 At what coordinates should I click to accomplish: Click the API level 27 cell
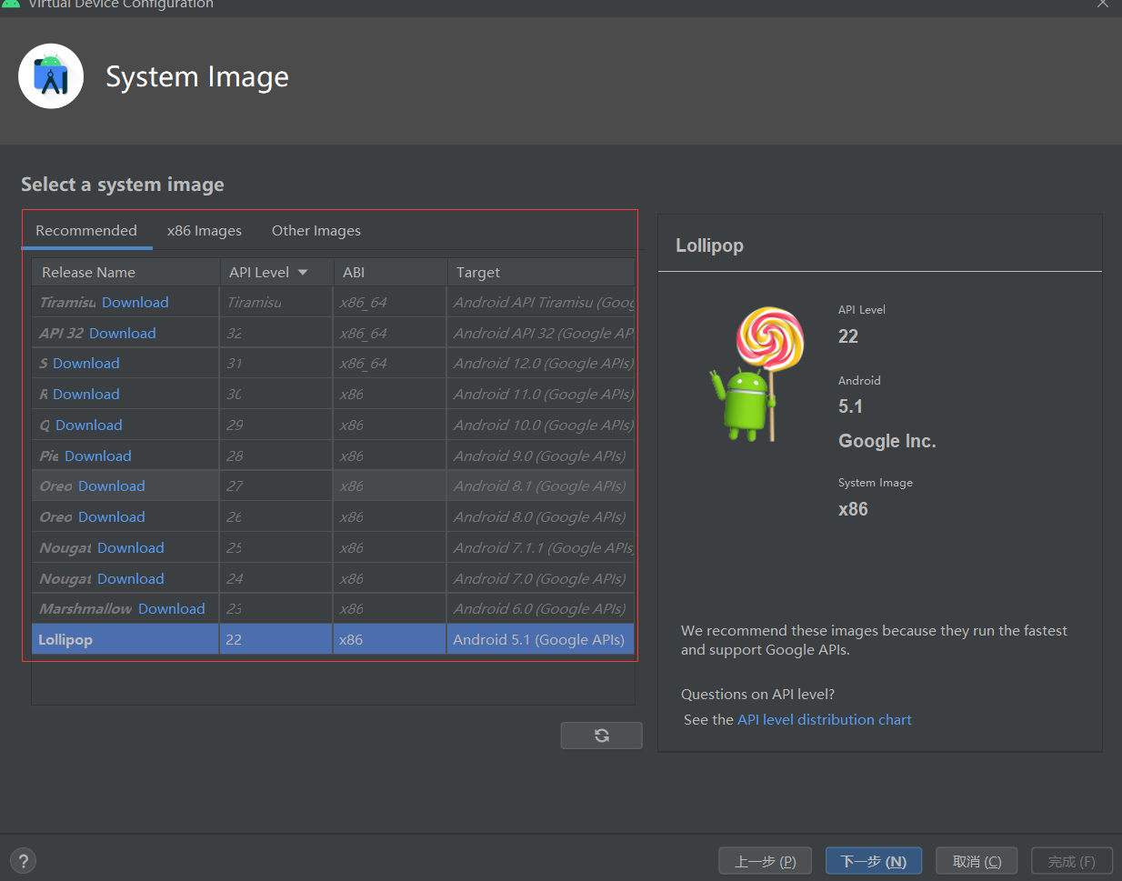pyautogui.click(x=276, y=486)
